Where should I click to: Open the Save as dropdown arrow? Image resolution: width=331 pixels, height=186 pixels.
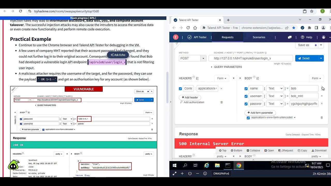tap(321, 45)
